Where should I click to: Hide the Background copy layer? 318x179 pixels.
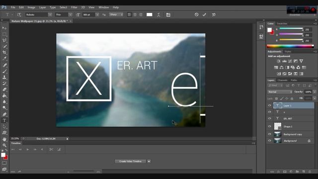click(269, 134)
